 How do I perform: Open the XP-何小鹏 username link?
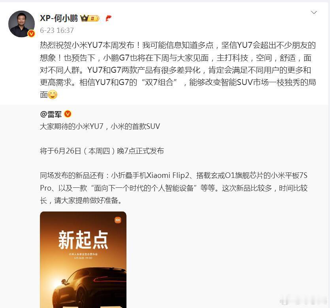tap(59, 18)
